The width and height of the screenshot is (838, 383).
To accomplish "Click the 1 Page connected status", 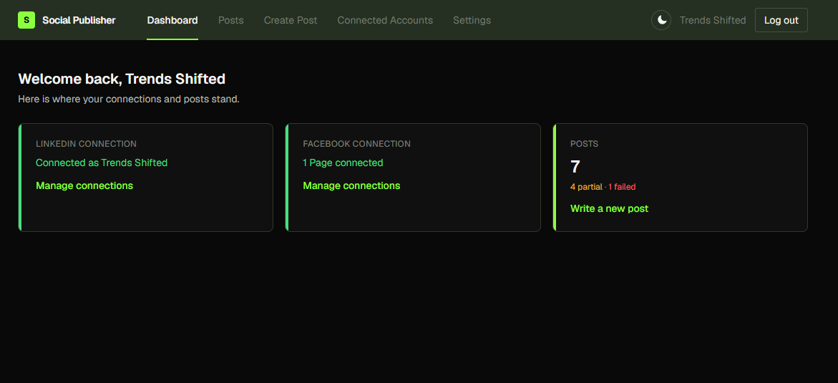I will (343, 163).
